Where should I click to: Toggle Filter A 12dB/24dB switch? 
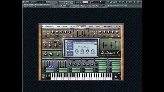coord(60,44)
